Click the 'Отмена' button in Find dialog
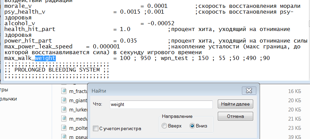This screenshot has width=310, height=139. click(235, 116)
